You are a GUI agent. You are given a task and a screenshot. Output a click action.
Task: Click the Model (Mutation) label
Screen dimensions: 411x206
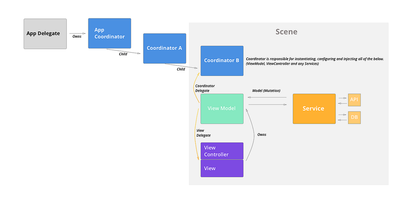267,90
